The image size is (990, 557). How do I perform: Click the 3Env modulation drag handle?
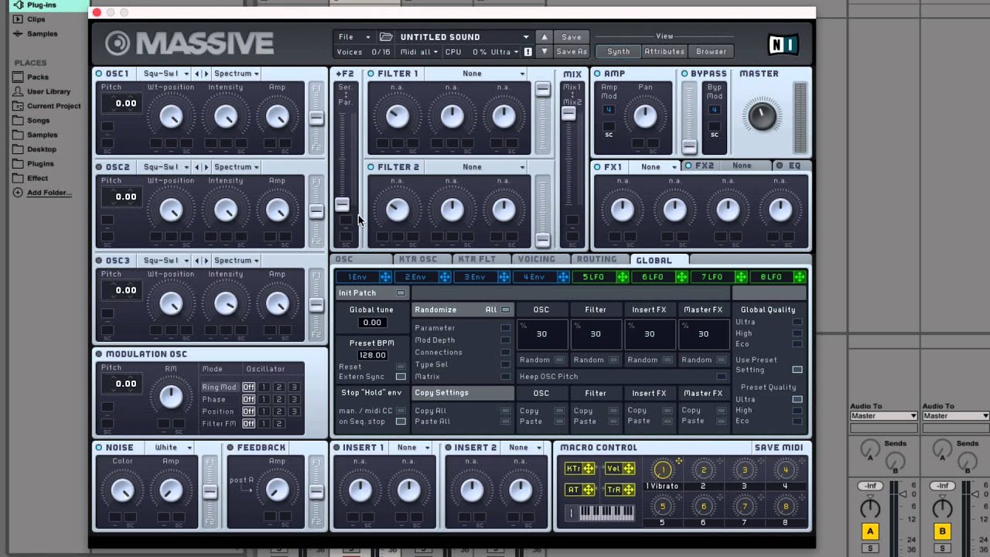(504, 277)
